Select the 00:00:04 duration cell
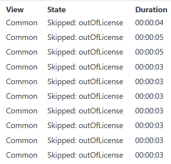This screenshot has height=164, width=171. pyautogui.click(x=149, y=23)
